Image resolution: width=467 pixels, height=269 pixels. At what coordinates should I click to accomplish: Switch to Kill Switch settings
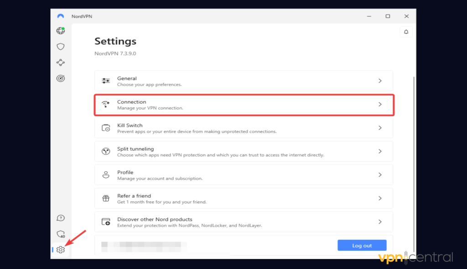pyautogui.click(x=244, y=128)
